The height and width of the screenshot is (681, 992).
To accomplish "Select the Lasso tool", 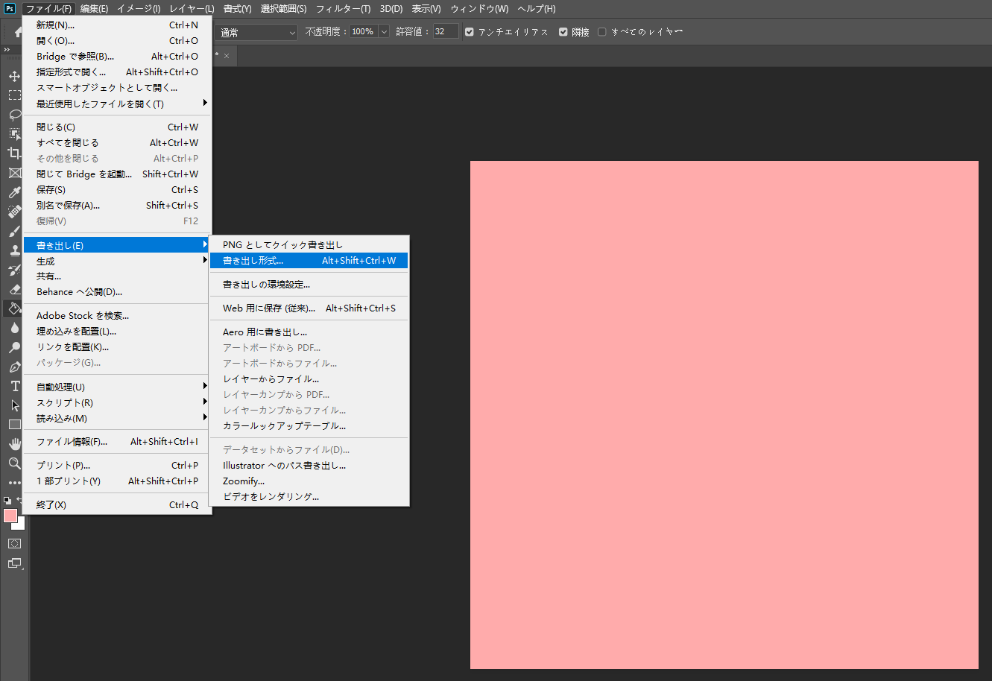I will (x=14, y=115).
